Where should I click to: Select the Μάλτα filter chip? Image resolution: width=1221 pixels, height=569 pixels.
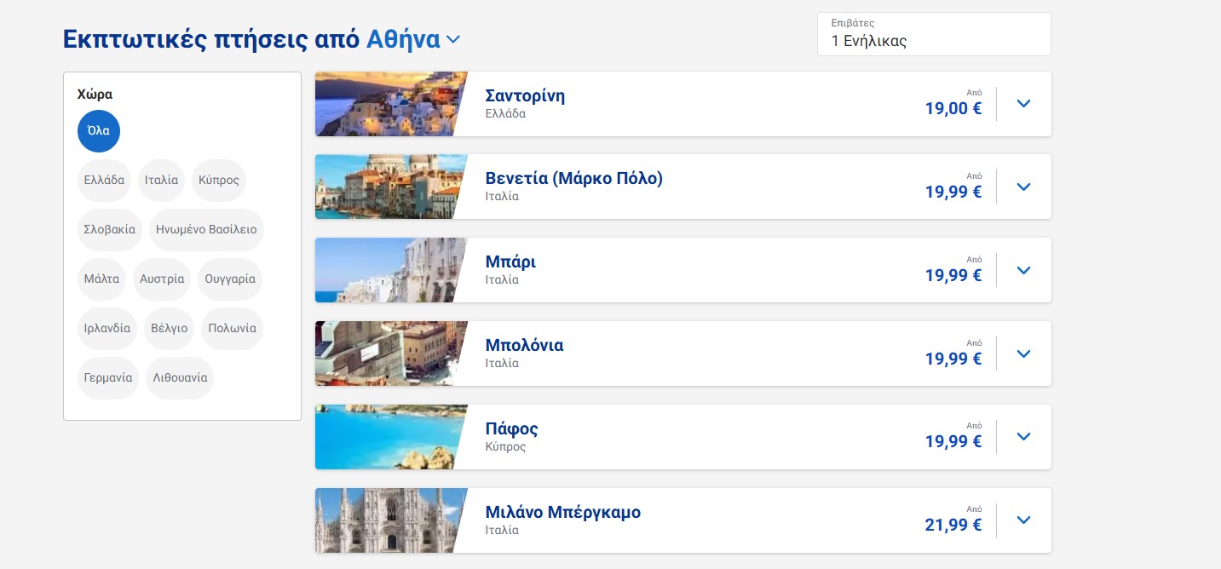click(x=101, y=279)
